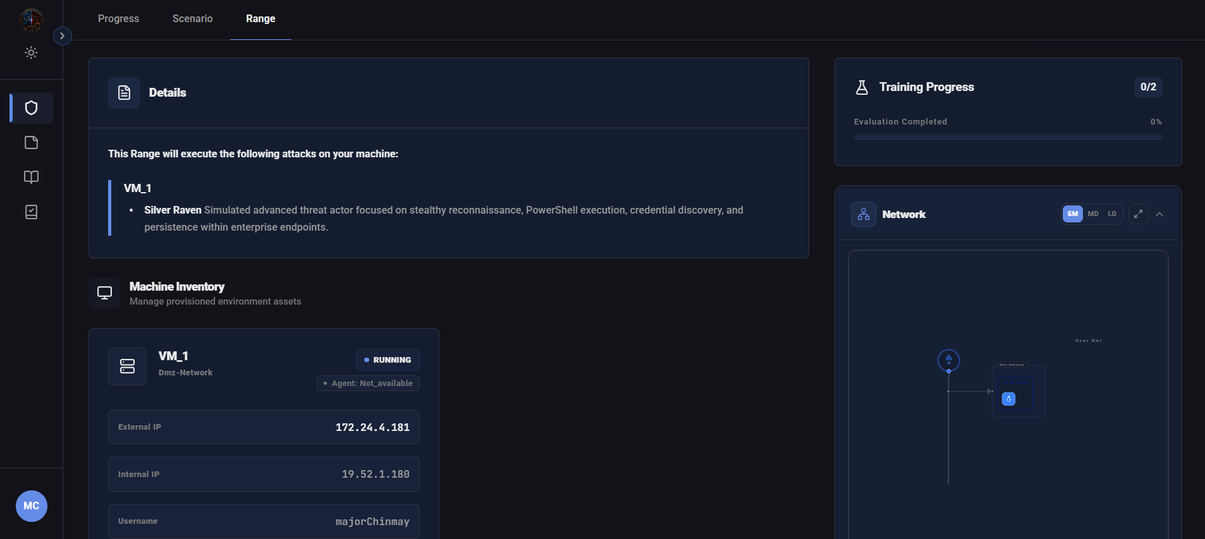Click the External IP value 172.24.4.181
The image size is (1205, 539).
coord(372,428)
